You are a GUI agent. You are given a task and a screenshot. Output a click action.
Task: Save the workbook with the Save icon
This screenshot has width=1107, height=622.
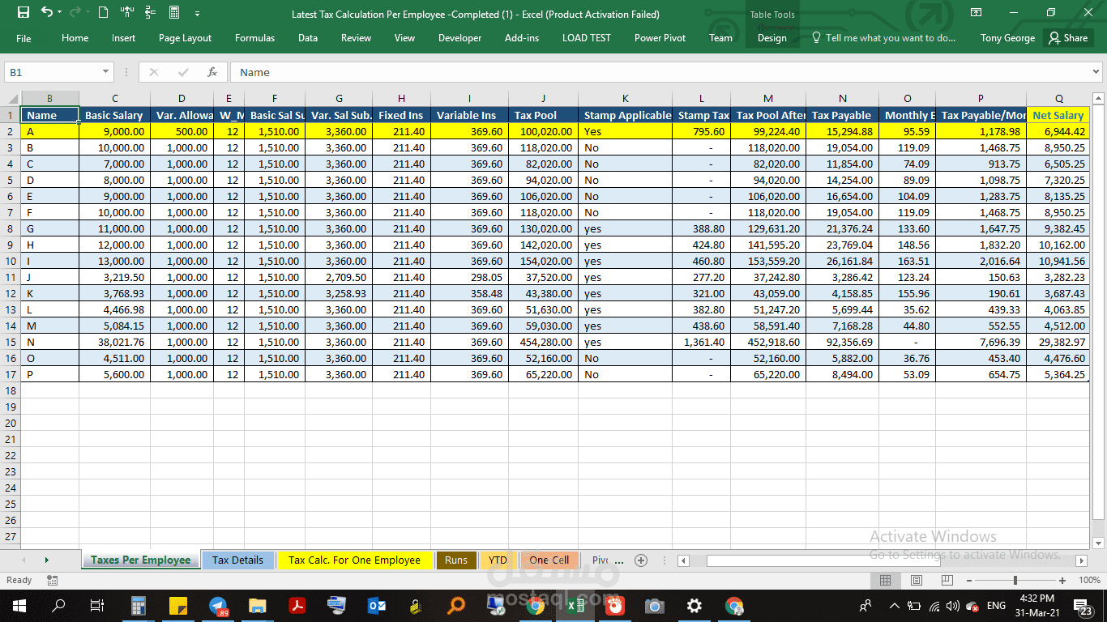(24, 12)
